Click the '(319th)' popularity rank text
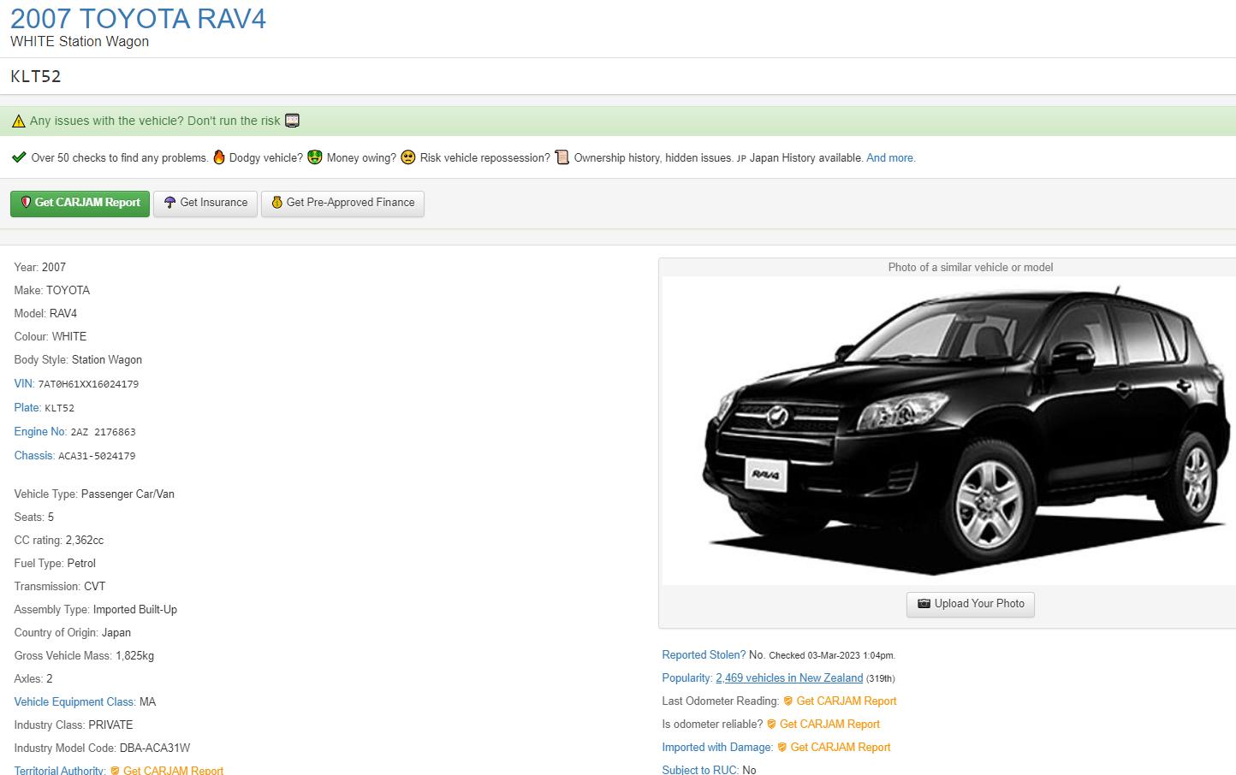 click(881, 679)
